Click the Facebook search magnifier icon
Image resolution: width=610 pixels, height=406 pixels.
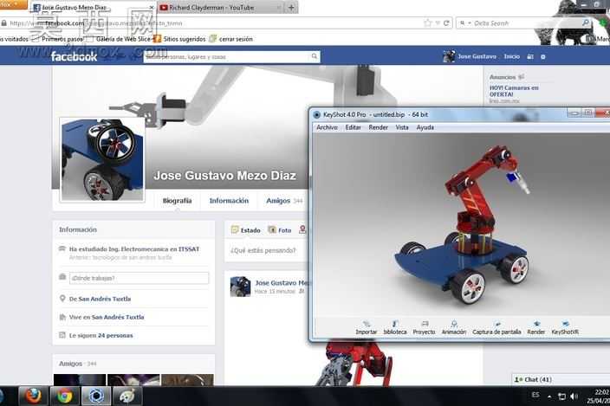click(x=315, y=57)
